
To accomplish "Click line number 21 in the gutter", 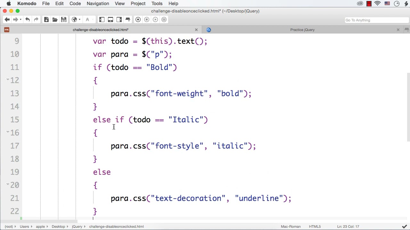I will pyautogui.click(x=14, y=198).
